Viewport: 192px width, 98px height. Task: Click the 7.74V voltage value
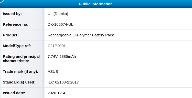pos(53,57)
